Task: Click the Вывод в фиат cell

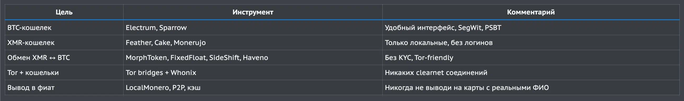Action: [64, 87]
